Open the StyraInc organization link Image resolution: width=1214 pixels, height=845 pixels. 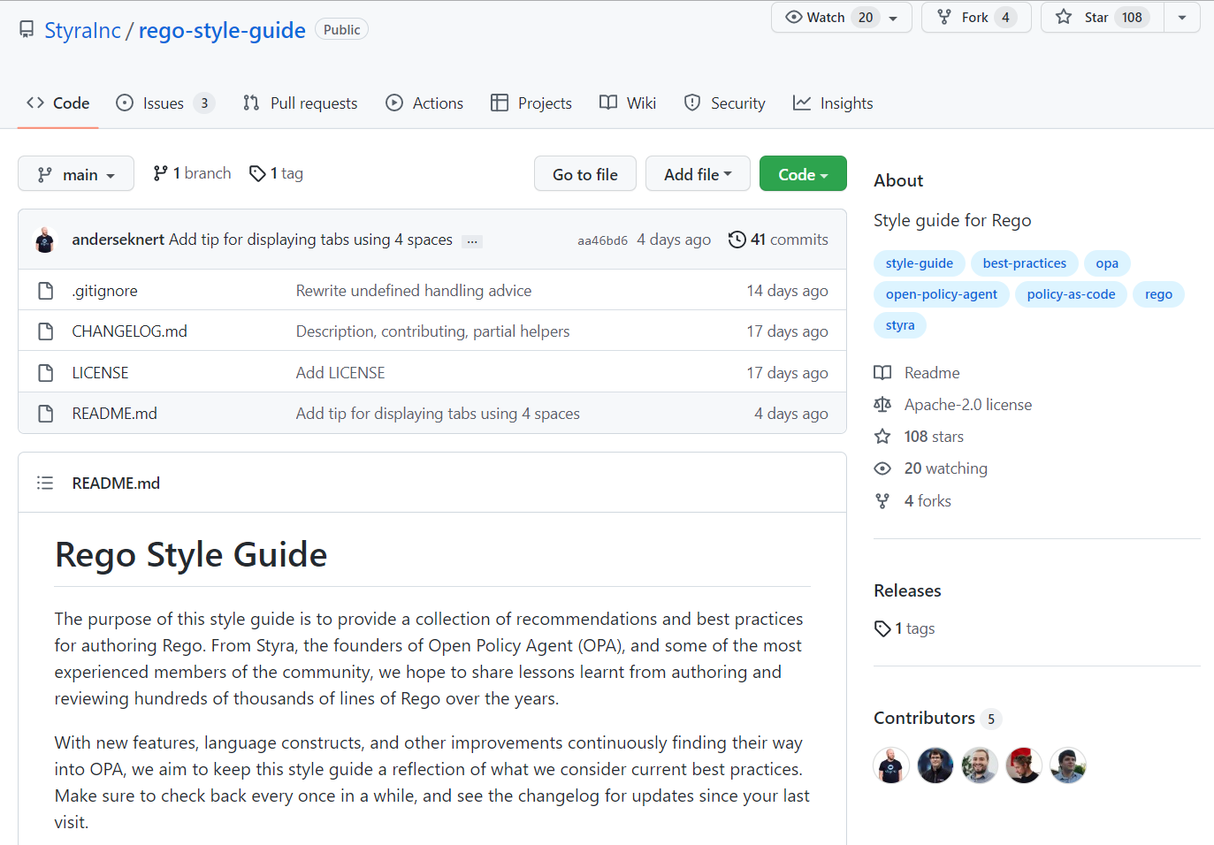click(x=82, y=30)
